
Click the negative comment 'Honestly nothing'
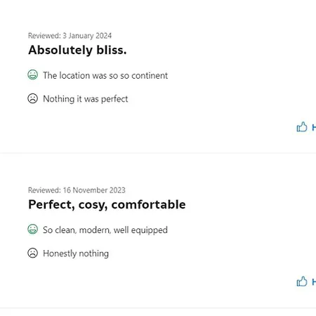click(76, 254)
